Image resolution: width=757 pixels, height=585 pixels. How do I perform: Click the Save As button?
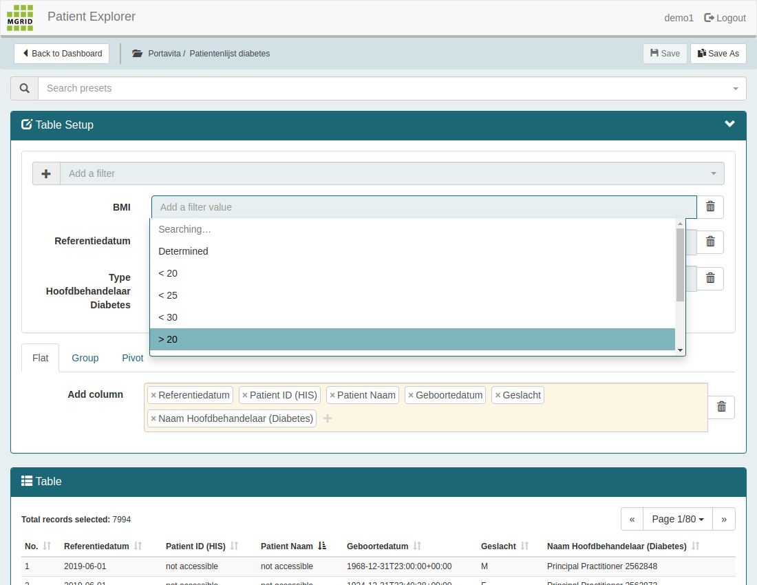[x=718, y=54]
